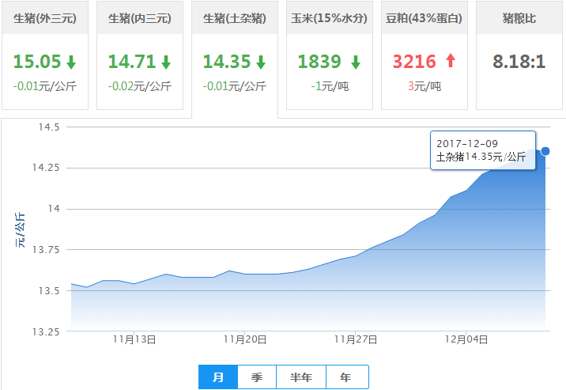Switch the chart range to 半年

[x=301, y=377]
